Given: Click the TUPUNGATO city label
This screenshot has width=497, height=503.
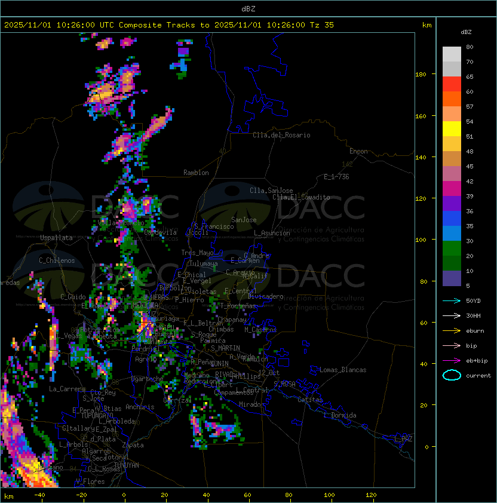Looking at the screenshot, I should tap(97, 416).
